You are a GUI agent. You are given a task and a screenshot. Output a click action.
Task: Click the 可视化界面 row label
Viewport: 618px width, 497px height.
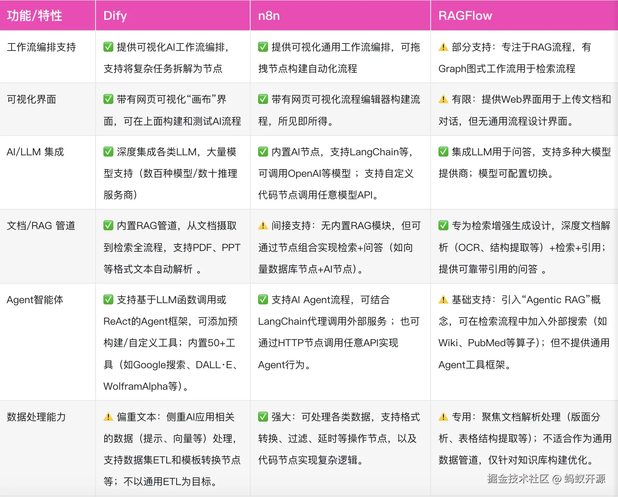coord(31,99)
